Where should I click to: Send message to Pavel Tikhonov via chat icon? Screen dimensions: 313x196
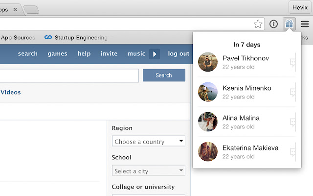click(292, 62)
